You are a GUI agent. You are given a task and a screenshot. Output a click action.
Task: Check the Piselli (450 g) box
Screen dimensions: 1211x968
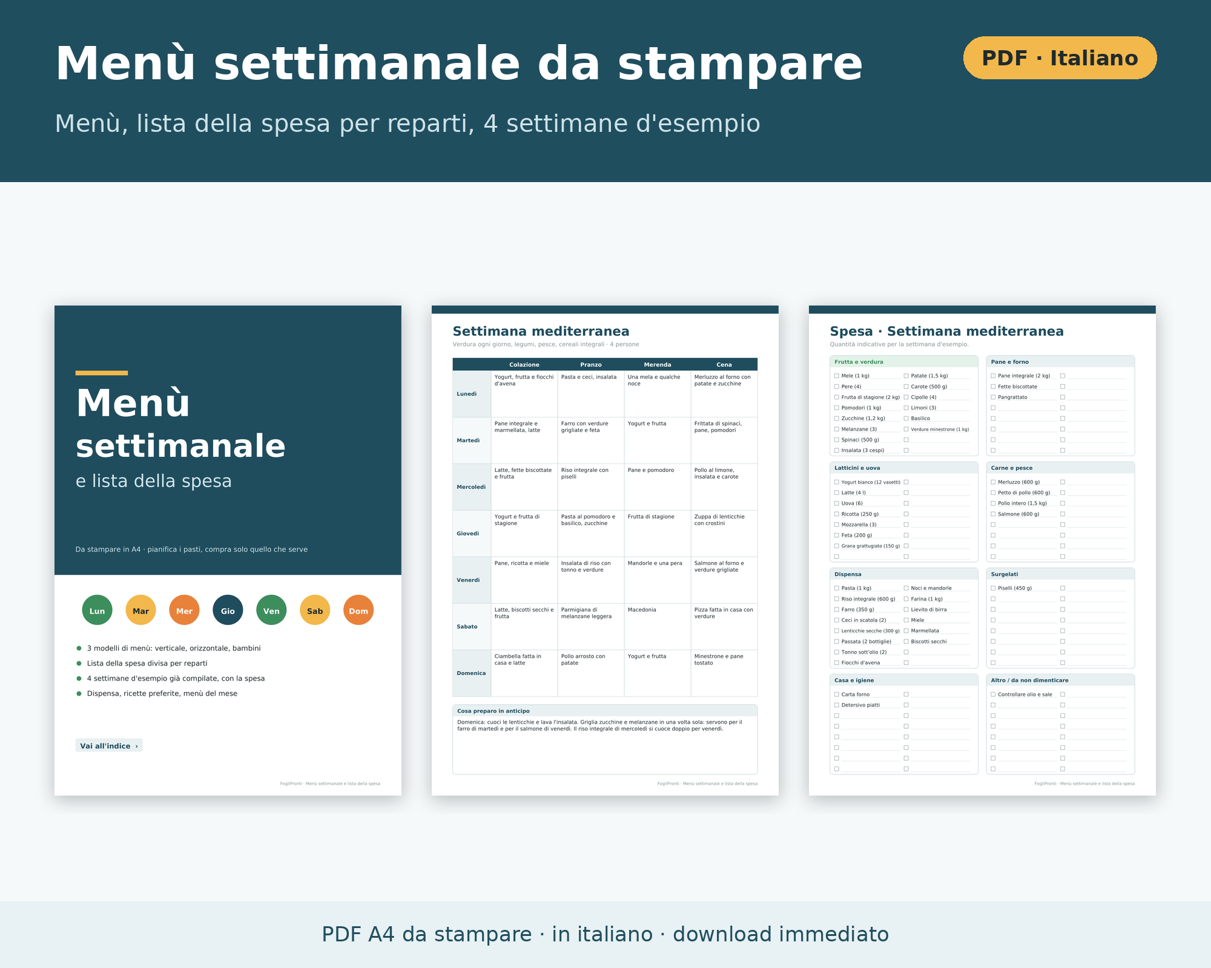[993, 588]
